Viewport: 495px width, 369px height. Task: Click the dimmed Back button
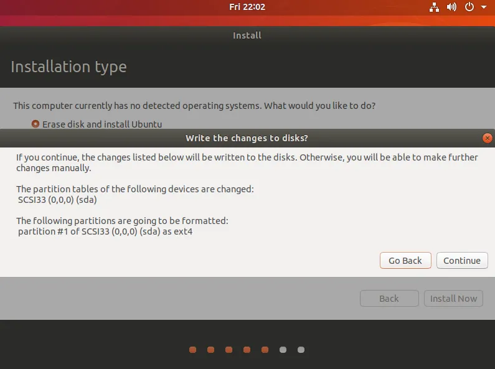pyautogui.click(x=389, y=298)
